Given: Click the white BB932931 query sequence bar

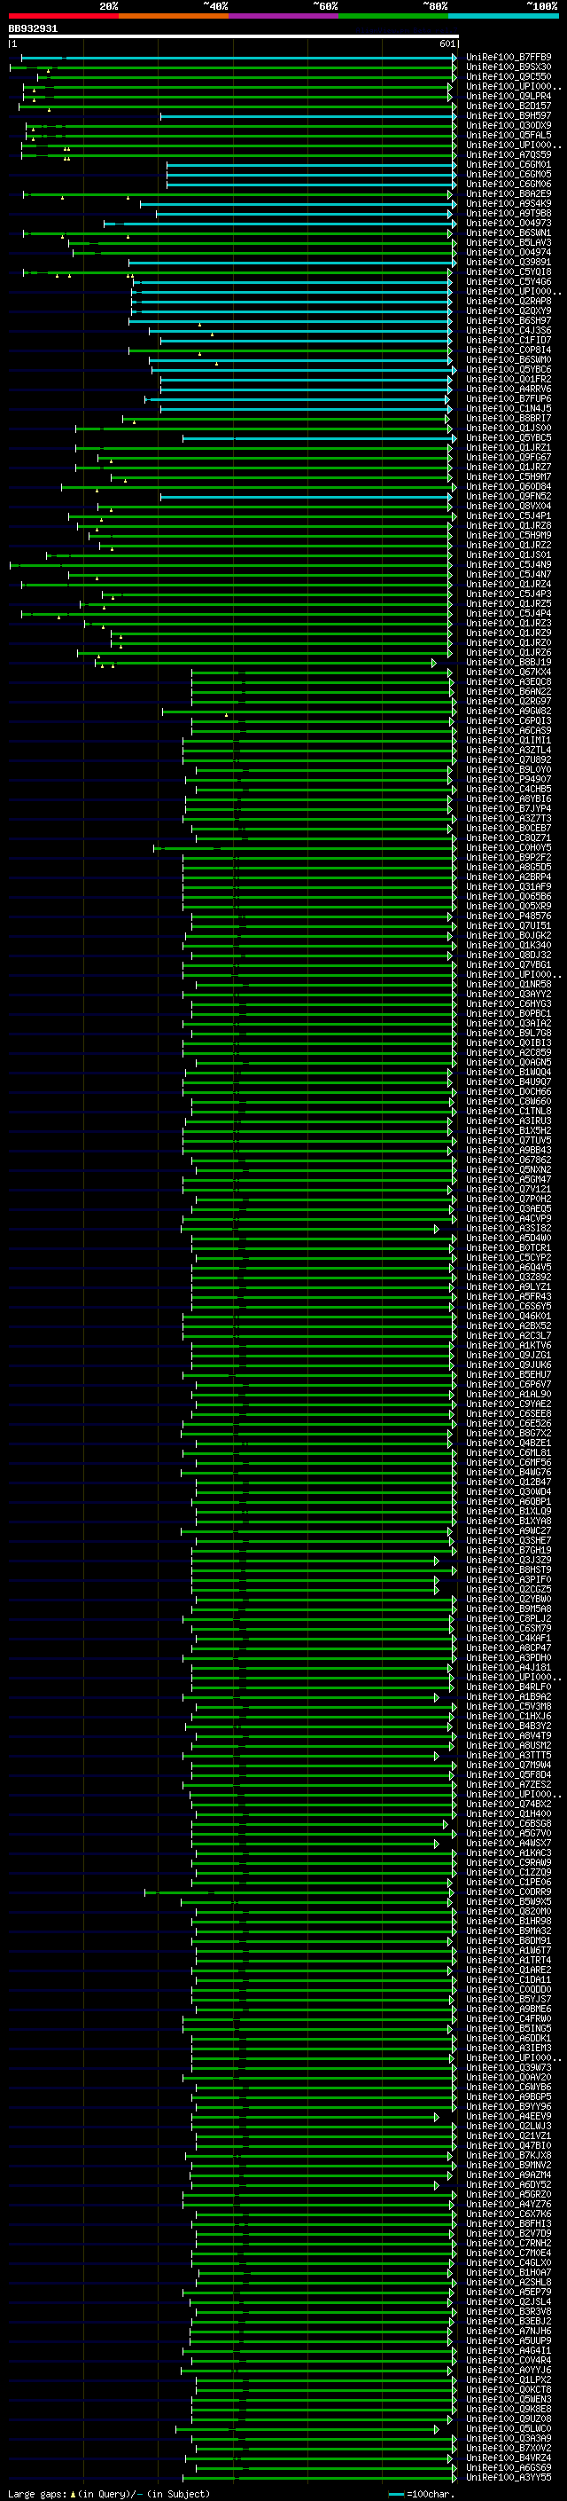Looking at the screenshot, I should pos(234,37).
